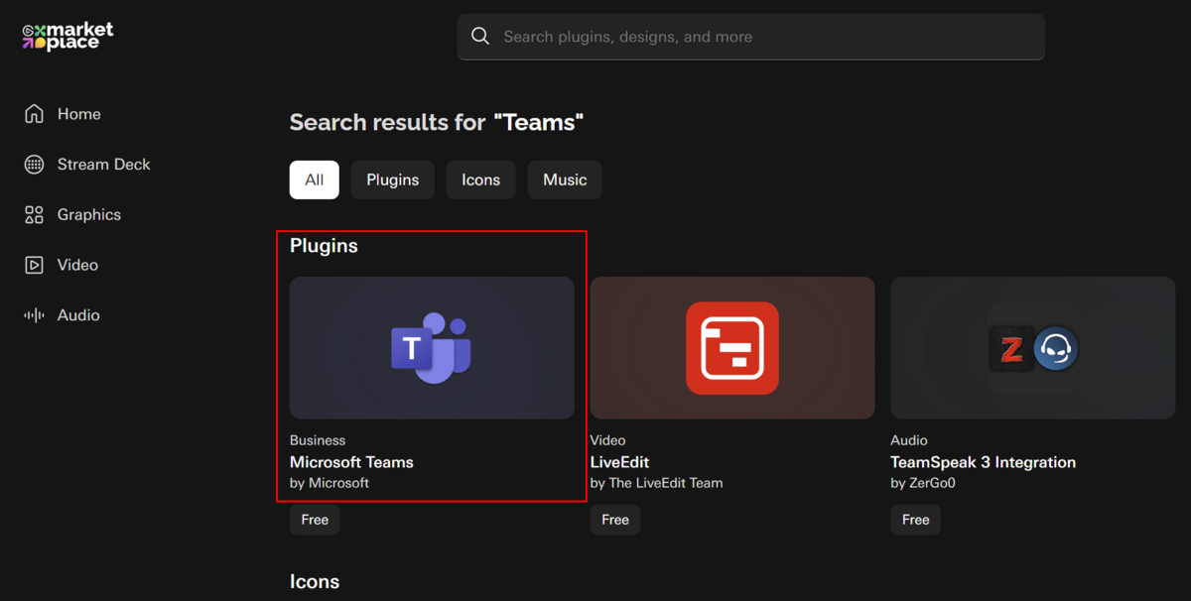This screenshot has height=601, width=1191.
Task: Click Audio category label above TeamSpeak
Action: (x=909, y=440)
